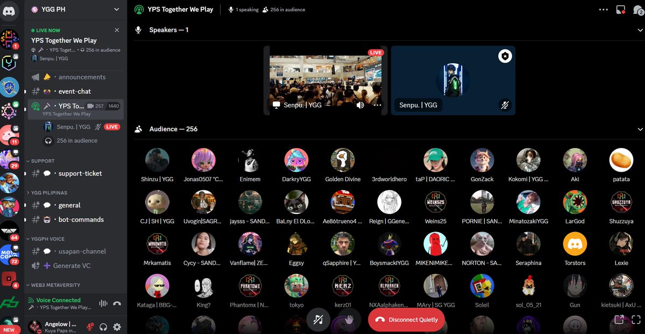The height and width of the screenshot is (334, 645).
Task: Open YGG PH server dropdown menu
Action: pyautogui.click(x=117, y=9)
